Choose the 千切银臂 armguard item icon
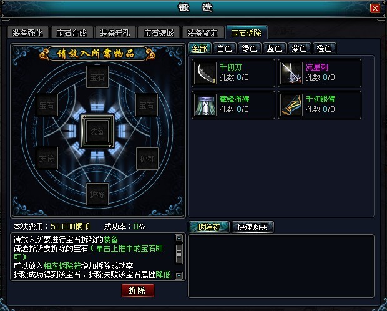The width and height of the screenshot is (387, 311). (291, 105)
